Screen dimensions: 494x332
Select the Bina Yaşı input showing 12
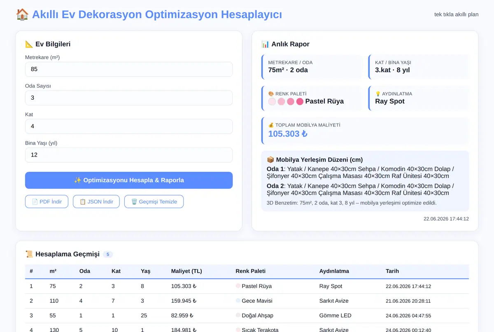click(129, 155)
